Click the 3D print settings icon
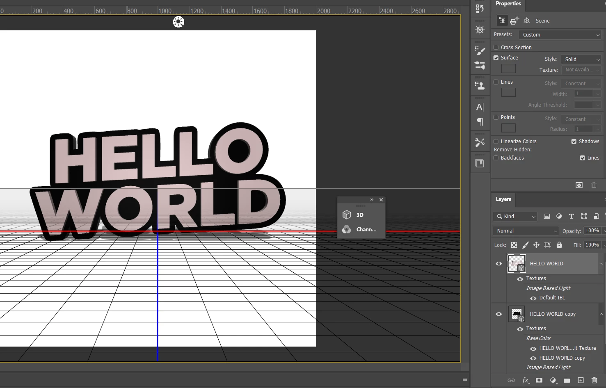Image resolution: width=606 pixels, height=388 pixels. [x=515, y=20]
